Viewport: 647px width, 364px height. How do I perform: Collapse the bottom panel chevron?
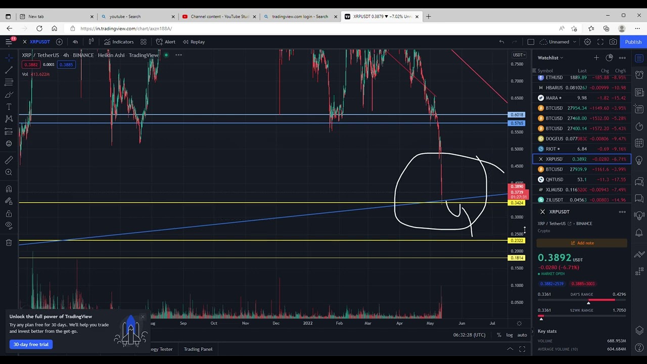tap(510, 349)
